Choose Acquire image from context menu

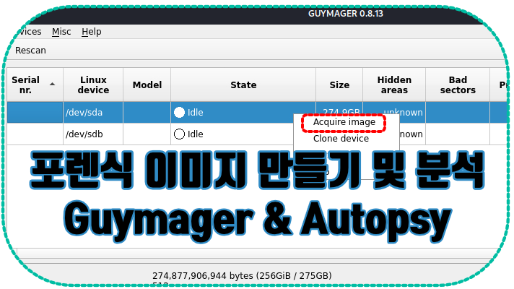pos(344,122)
